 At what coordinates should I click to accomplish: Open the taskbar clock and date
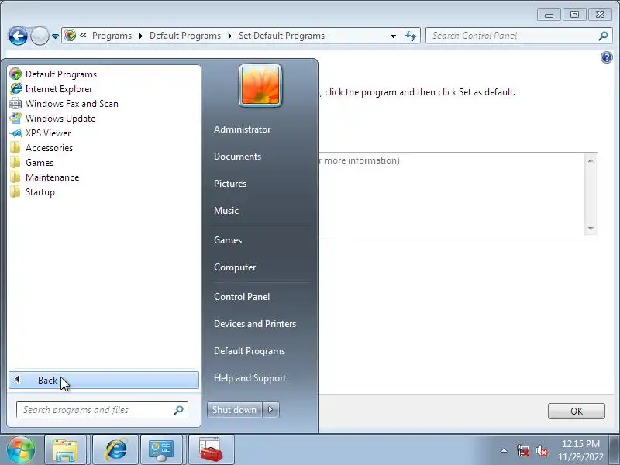coord(580,450)
